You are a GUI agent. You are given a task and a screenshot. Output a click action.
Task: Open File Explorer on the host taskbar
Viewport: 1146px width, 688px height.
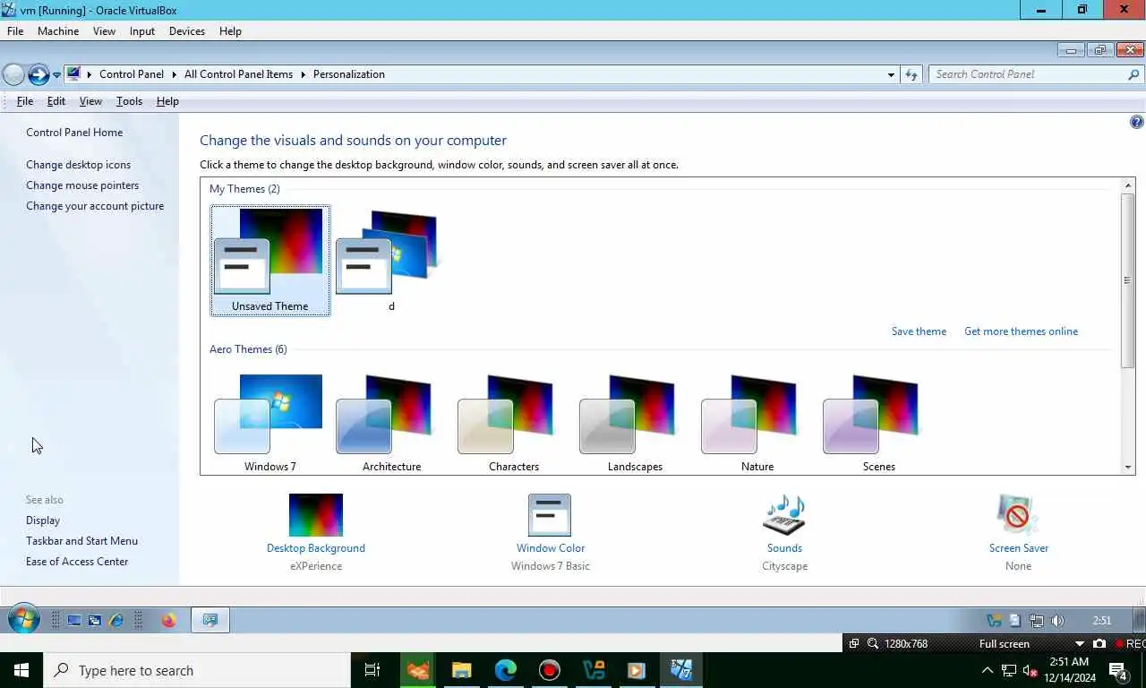(461, 670)
